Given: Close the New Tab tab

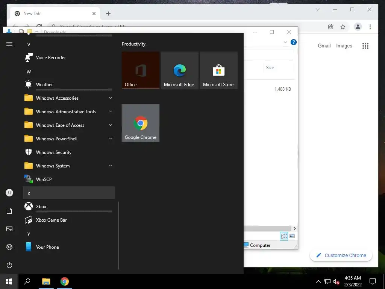Looking at the screenshot, I should pos(94,14).
